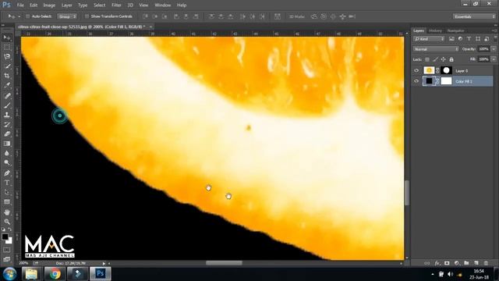
Task: Toggle Lock all padlock icon
Action: tap(451, 59)
